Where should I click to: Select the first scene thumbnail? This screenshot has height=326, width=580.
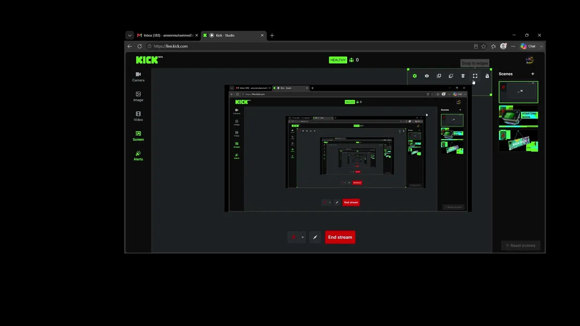tap(518, 92)
